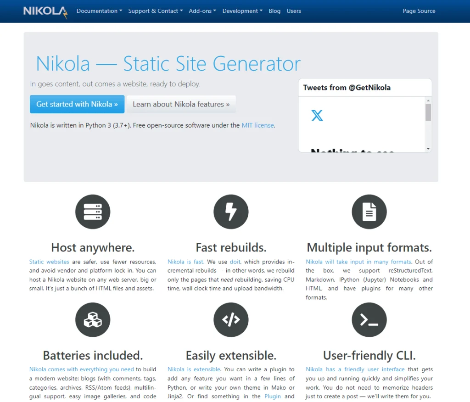Click Get started with Nikola button
470x402 pixels.
[x=77, y=104]
